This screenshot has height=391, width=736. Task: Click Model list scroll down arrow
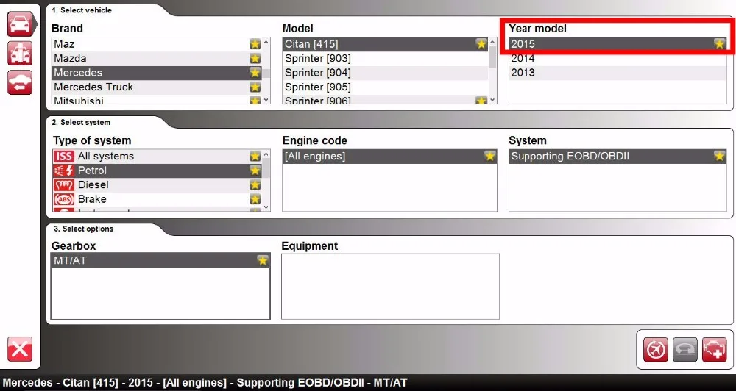[492, 99]
